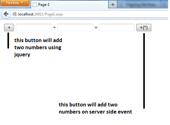Click the short black line under plus button

(x=8, y=41)
